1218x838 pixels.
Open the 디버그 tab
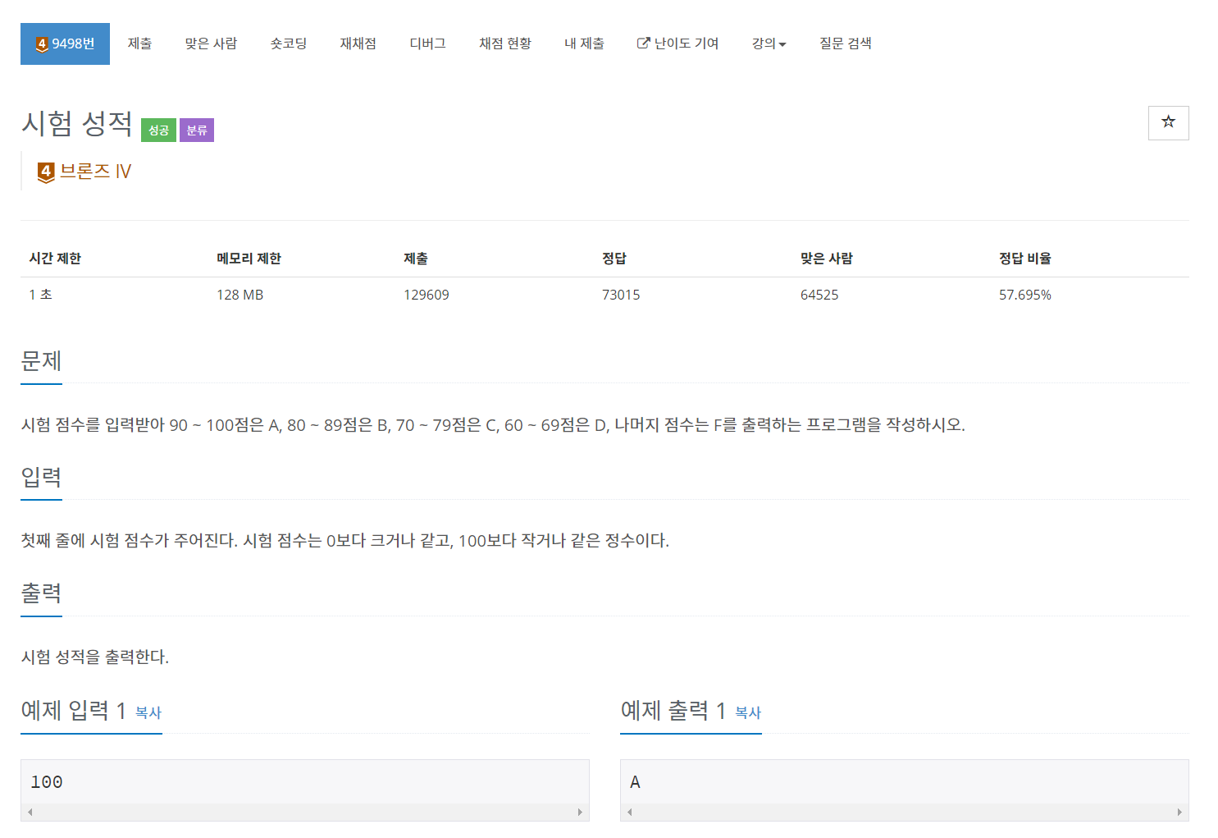[428, 44]
